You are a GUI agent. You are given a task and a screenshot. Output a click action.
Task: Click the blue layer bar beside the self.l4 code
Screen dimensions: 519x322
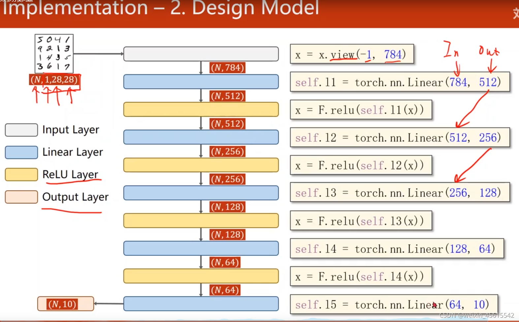click(201, 248)
